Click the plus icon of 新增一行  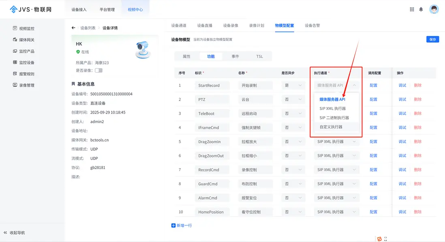tap(173, 225)
